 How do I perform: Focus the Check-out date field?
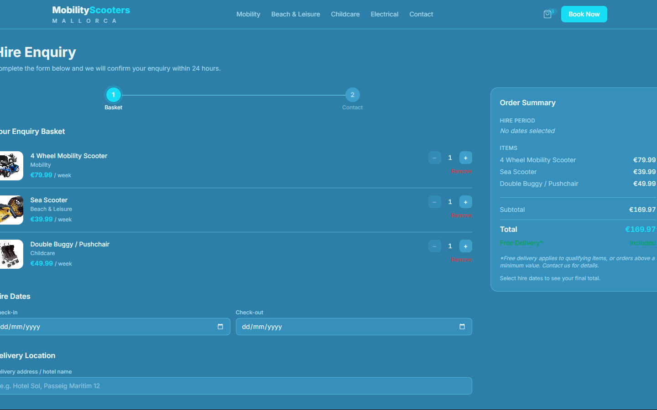pyautogui.click(x=354, y=327)
